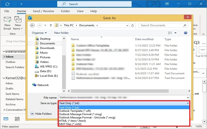Open the Folder tab
The image size is (207, 129).
point(65,11)
